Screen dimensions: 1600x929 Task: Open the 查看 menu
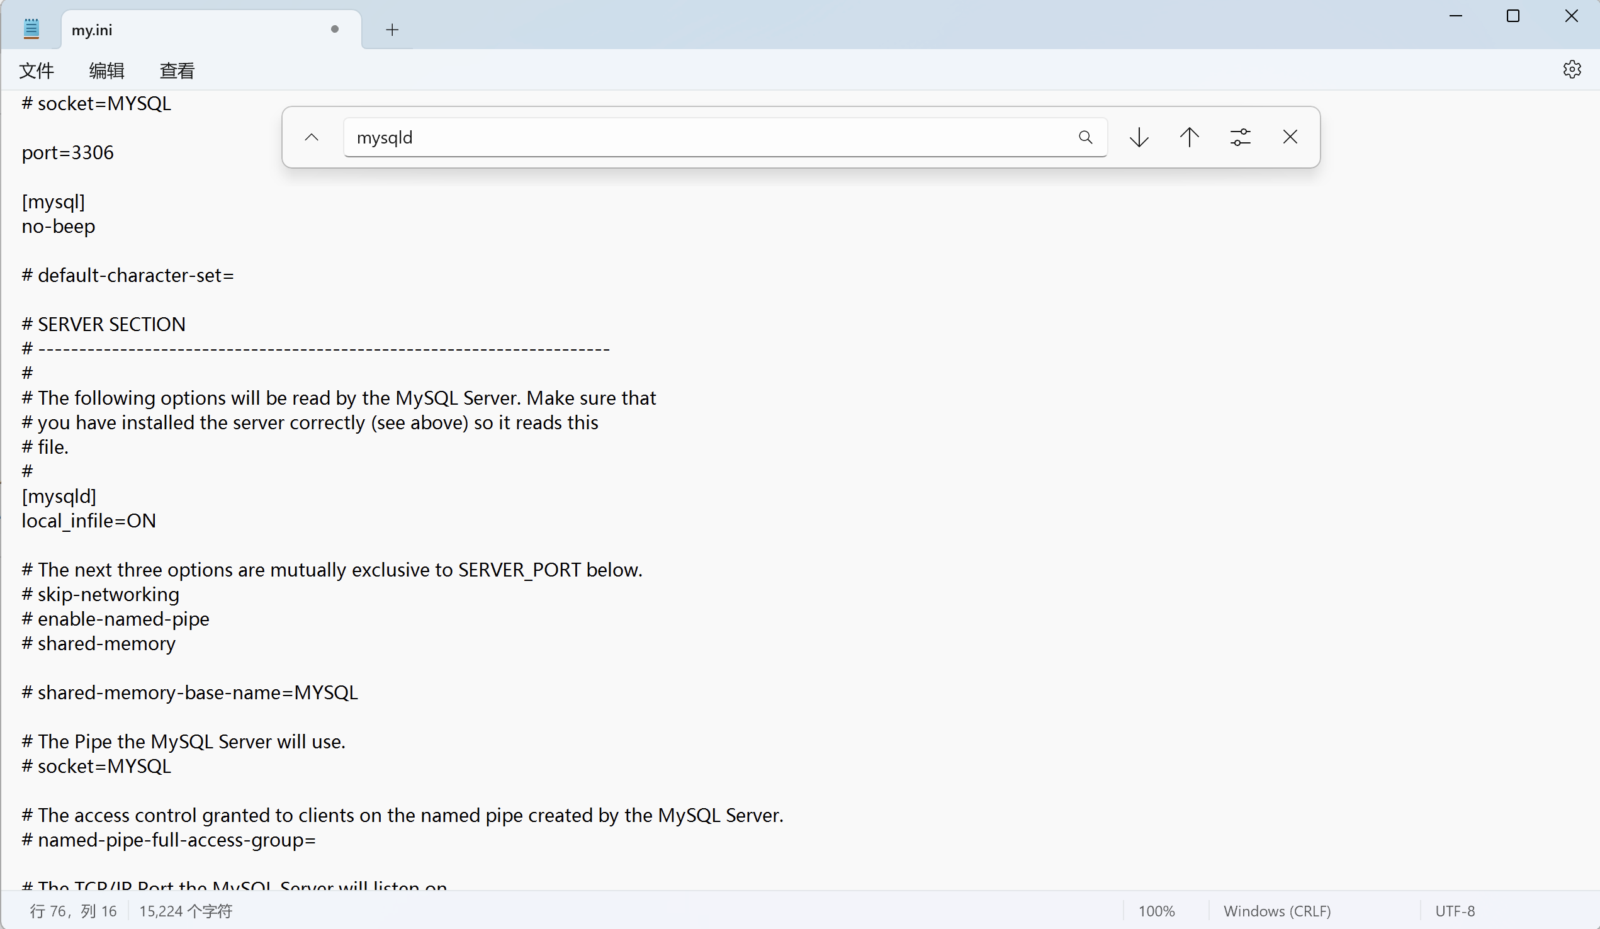tap(176, 70)
